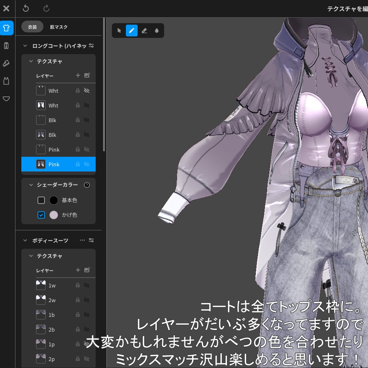Select the inner tank top category icon
This screenshot has height=368, width=368.
point(6,81)
